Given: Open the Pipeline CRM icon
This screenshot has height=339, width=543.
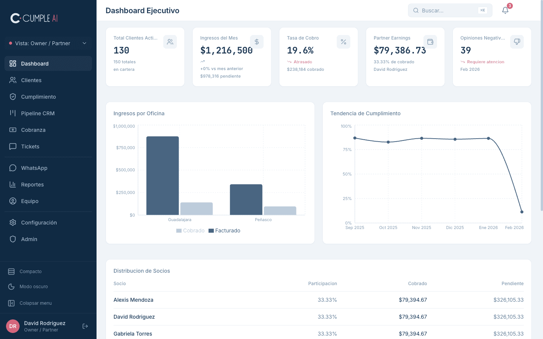Looking at the screenshot, I should tap(12, 113).
